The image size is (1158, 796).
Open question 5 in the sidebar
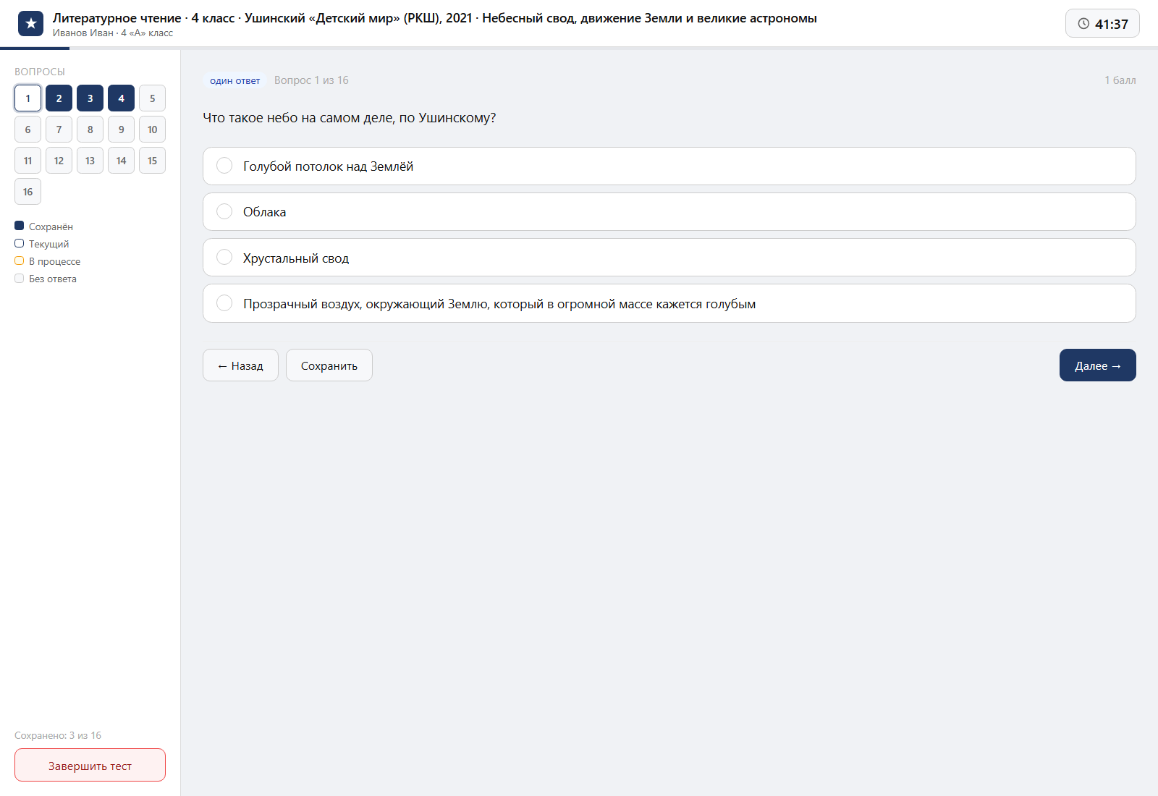click(152, 98)
